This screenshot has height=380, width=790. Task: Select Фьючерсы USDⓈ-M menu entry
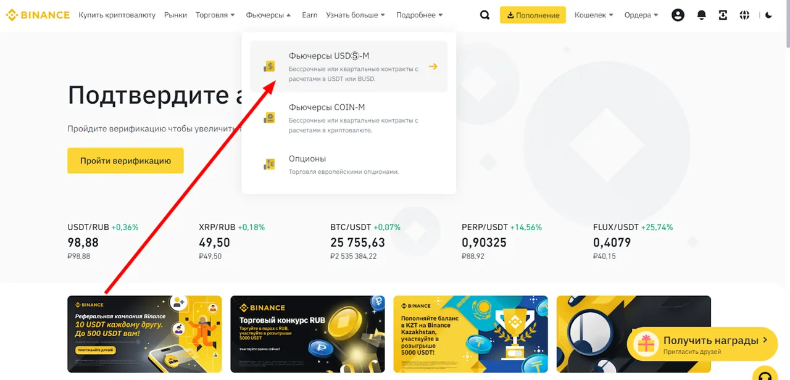pyautogui.click(x=349, y=67)
